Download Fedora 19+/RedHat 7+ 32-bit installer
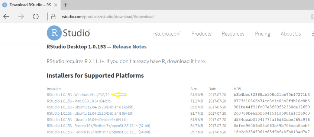The width and height of the screenshot is (314, 137). click(98, 126)
